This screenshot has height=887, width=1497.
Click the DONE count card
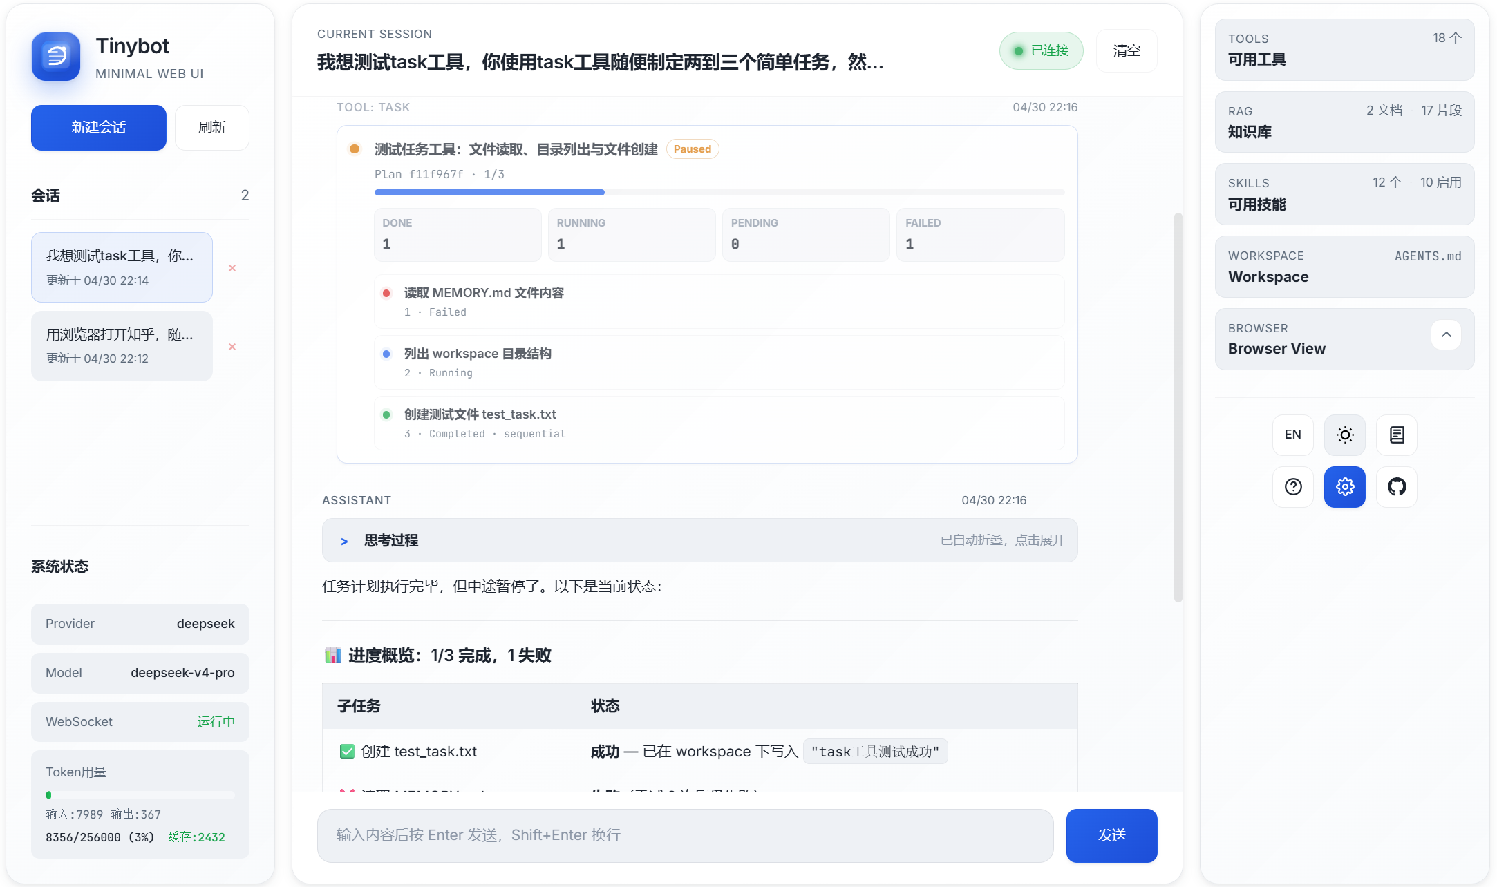pyautogui.click(x=458, y=235)
